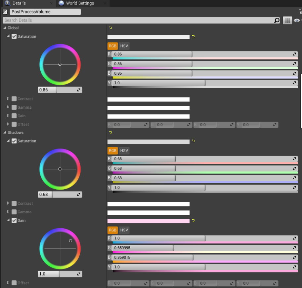Screen dimensions: 302x288
Task: Select HSV mode for Shadows Saturation
Action: coord(124,151)
